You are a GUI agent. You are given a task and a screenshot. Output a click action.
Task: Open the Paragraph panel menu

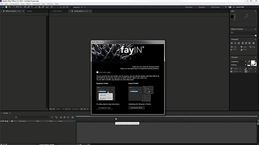tap(255, 39)
